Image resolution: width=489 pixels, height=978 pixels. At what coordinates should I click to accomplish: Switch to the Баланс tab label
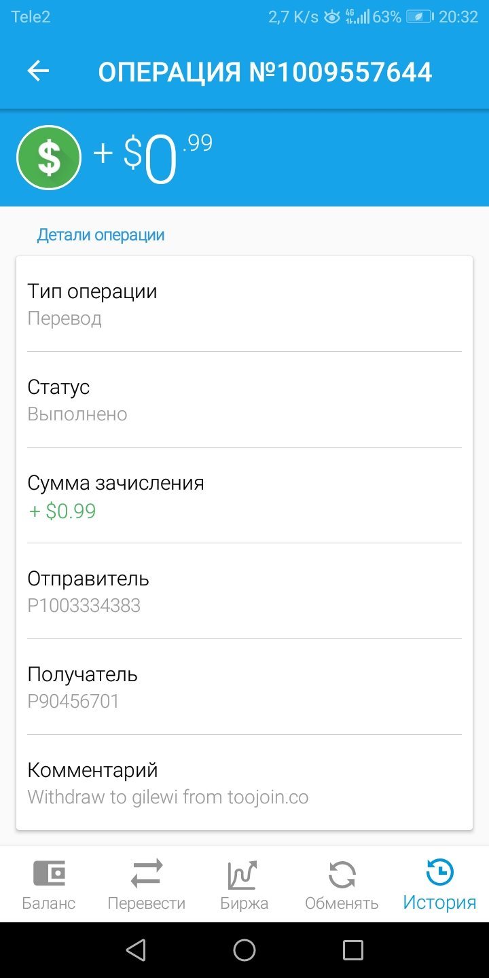coord(49,903)
